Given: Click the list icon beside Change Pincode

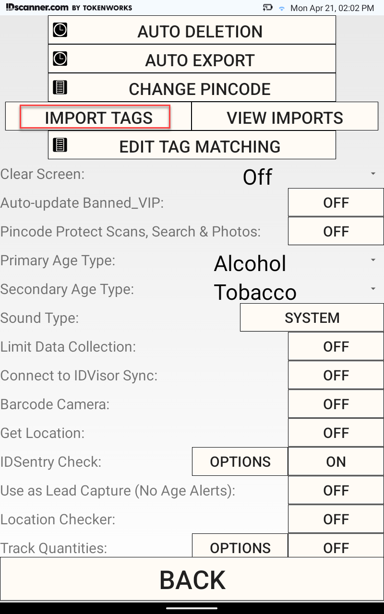Looking at the screenshot, I should 60,88.
